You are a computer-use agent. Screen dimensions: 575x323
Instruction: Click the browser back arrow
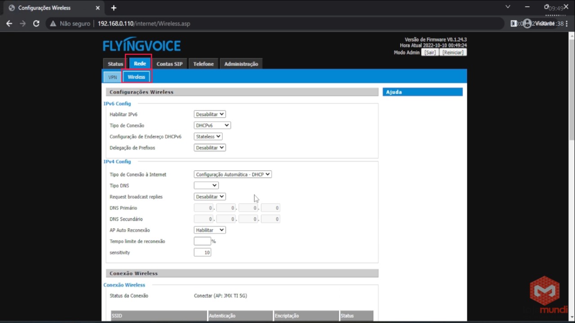coord(9,23)
